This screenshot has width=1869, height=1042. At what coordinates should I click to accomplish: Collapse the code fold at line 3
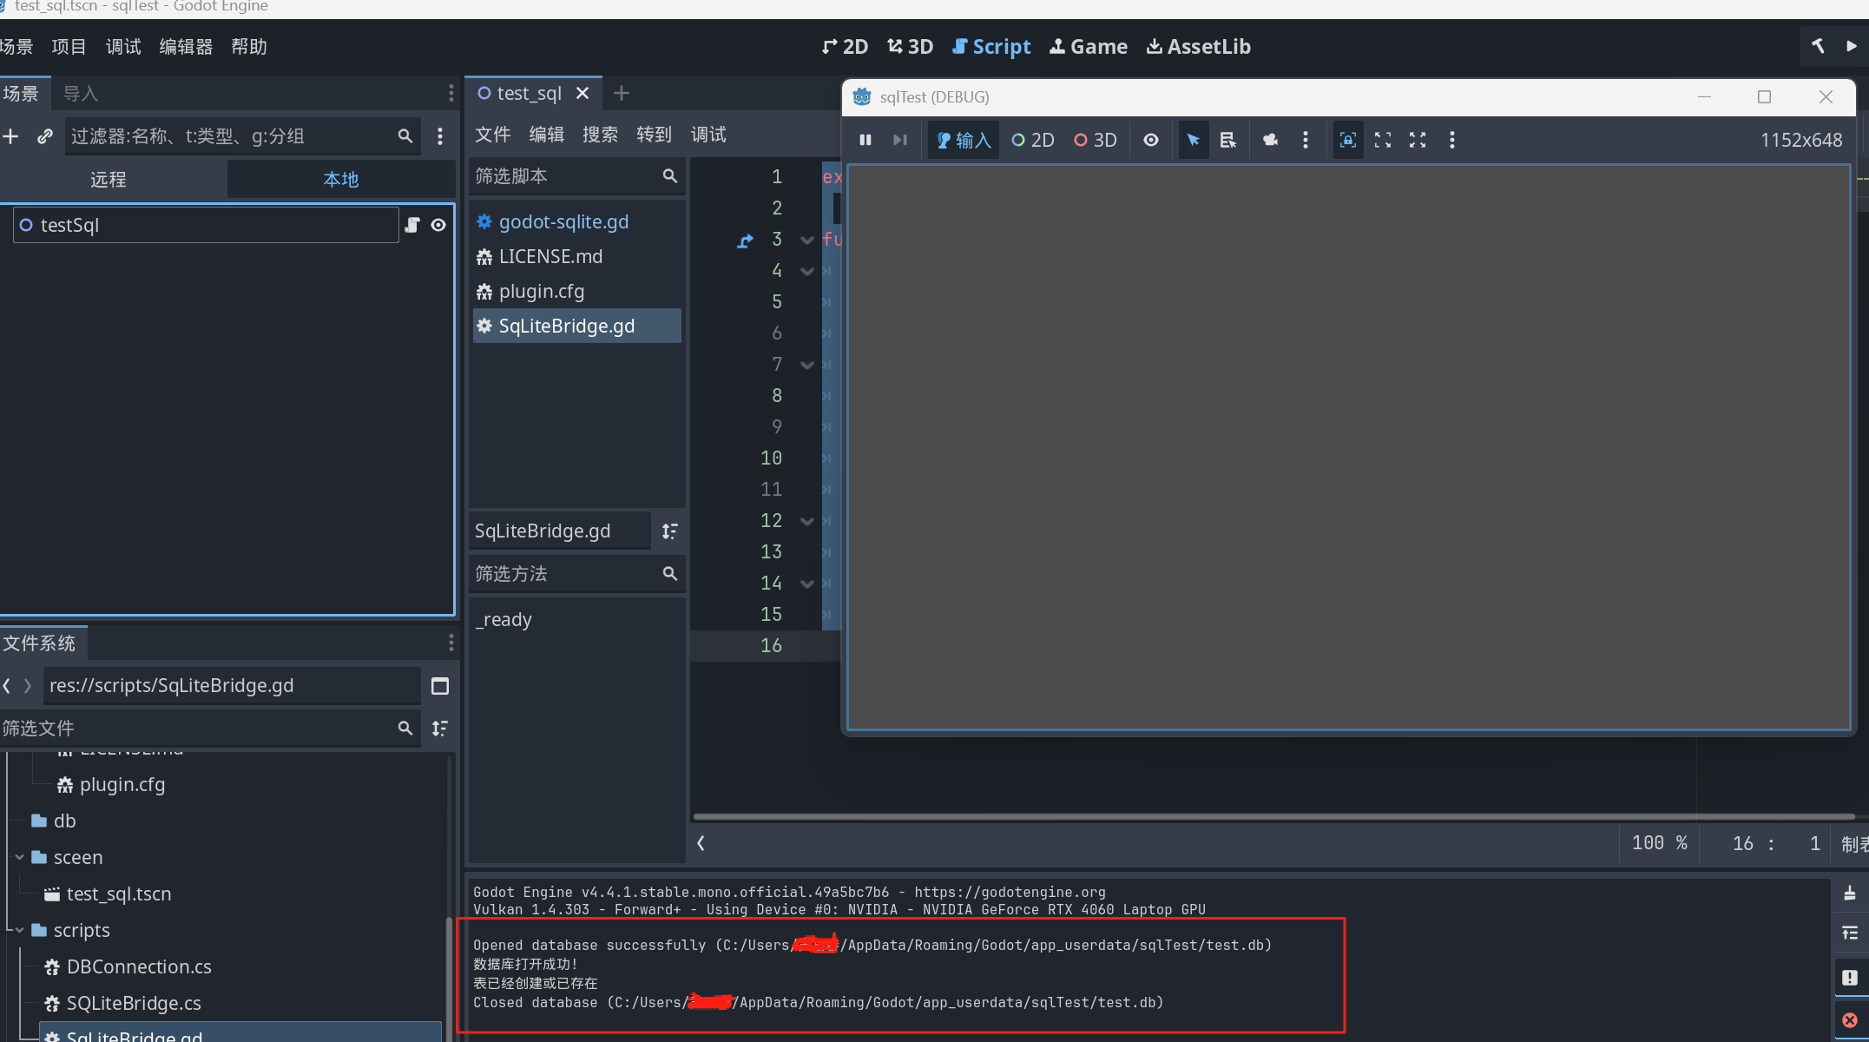tap(807, 240)
